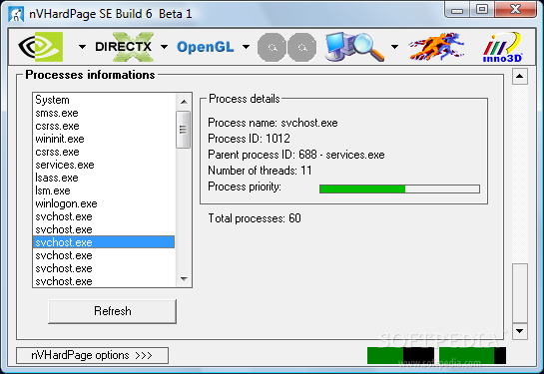
Task: Click the Process ID: 1012 text
Action: pyautogui.click(x=249, y=139)
